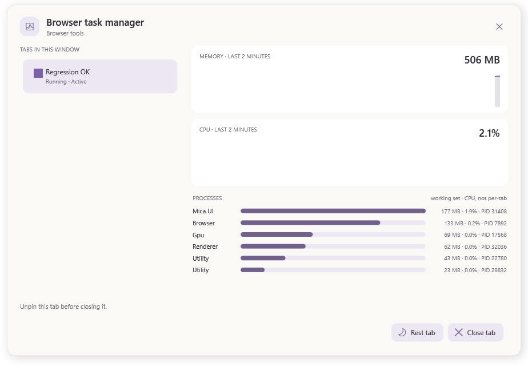Click the Close tab button
Viewport: 528px width, 366px height.
coord(475,332)
